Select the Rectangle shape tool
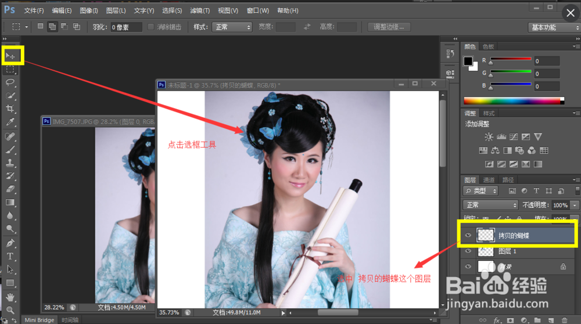 pyautogui.click(x=10, y=283)
